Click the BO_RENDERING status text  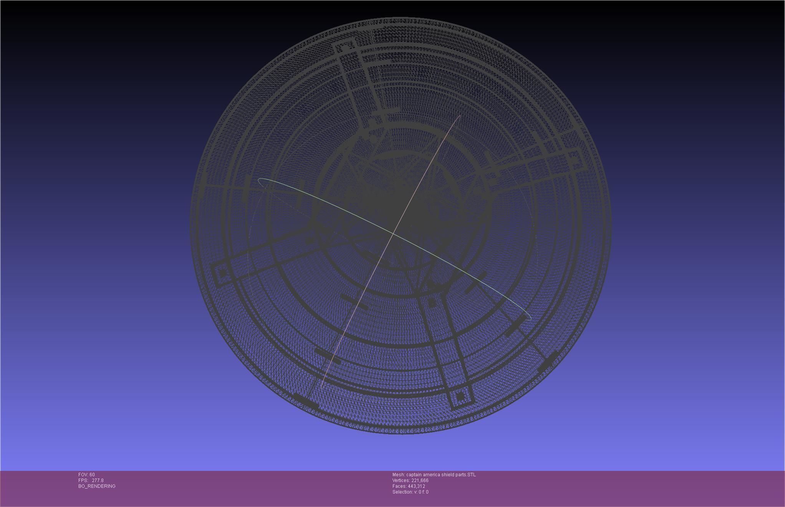tap(97, 486)
